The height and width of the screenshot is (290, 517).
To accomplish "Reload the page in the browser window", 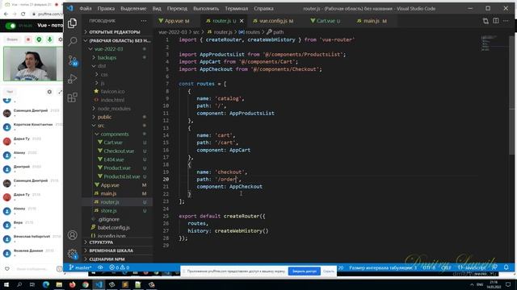I will (23, 14).
